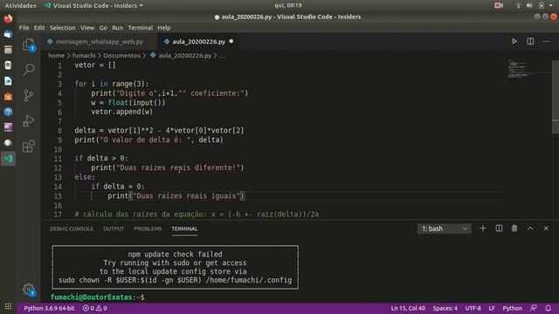Open the terminal shell selector '1: bash' dropdown
Screen dimensions: 559x314
click(x=445, y=229)
